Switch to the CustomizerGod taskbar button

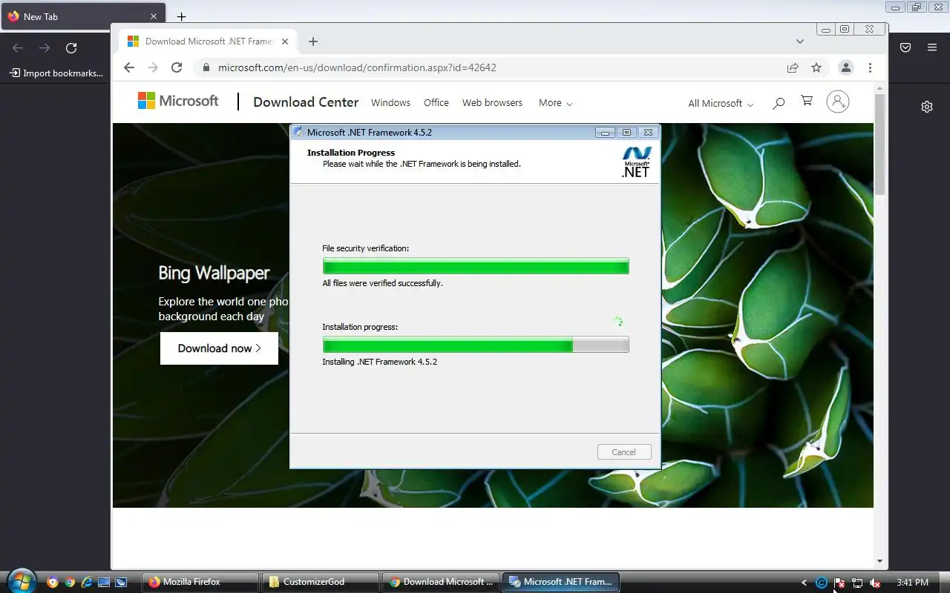322,582
